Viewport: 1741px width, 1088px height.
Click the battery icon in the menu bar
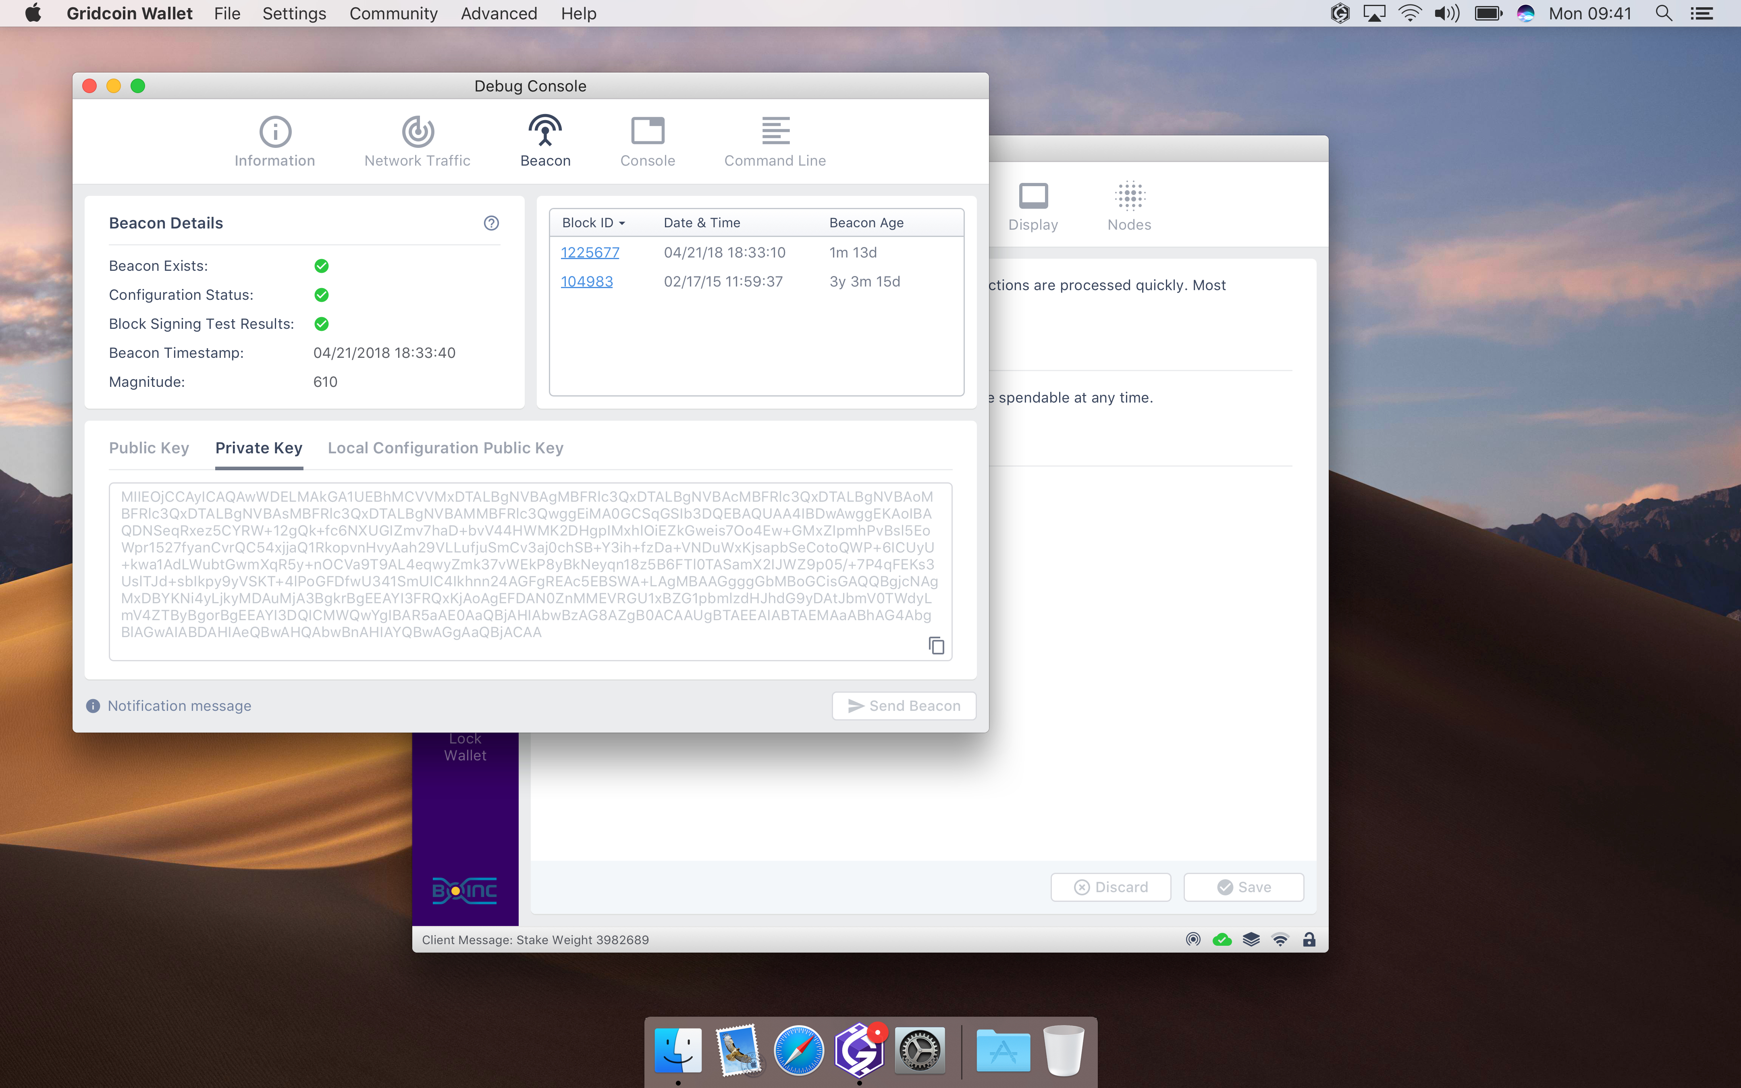pyautogui.click(x=1488, y=14)
